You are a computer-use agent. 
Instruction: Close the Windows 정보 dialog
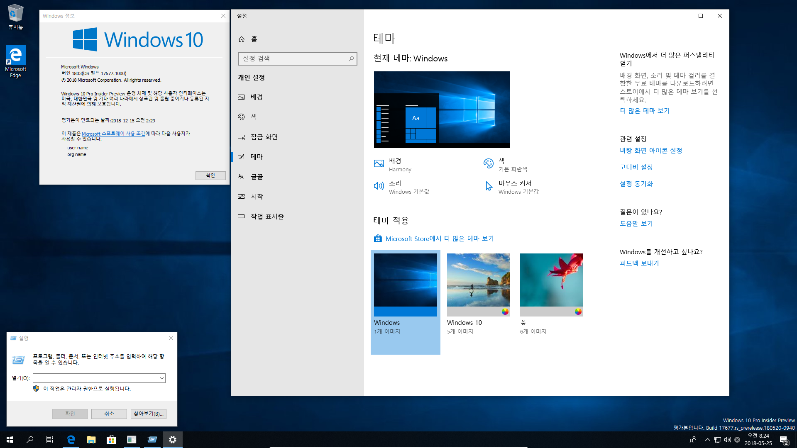[223, 16]
